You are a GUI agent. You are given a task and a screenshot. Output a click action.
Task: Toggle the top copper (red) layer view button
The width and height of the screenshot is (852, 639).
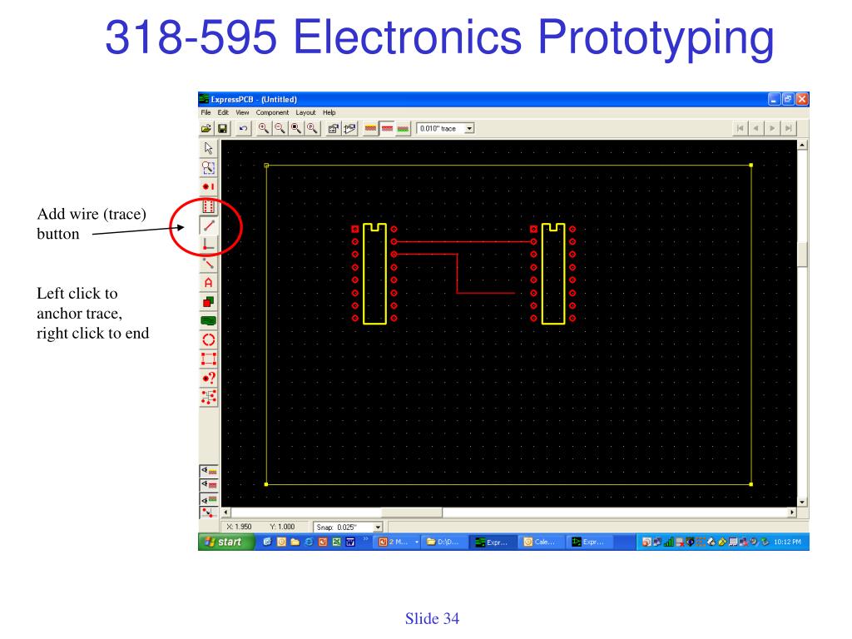tap(387, 129)
